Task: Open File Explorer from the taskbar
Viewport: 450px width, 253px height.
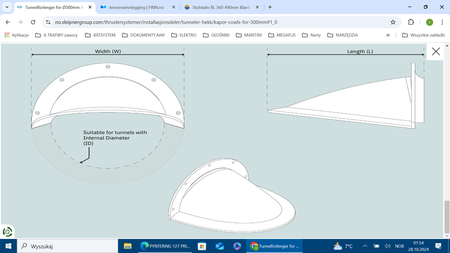Action: point(127,246)
